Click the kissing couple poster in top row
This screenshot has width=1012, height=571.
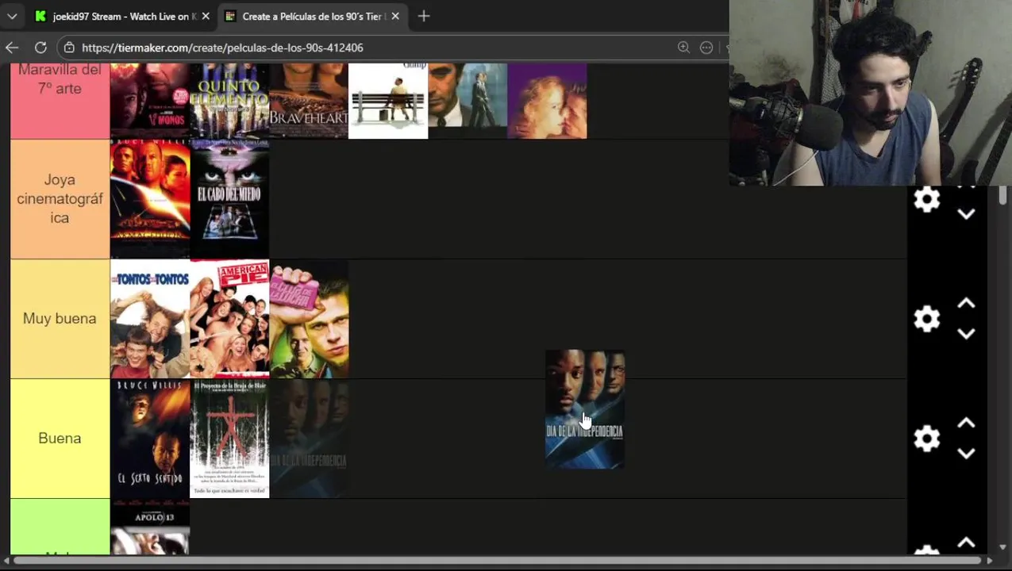click(547, 101)
